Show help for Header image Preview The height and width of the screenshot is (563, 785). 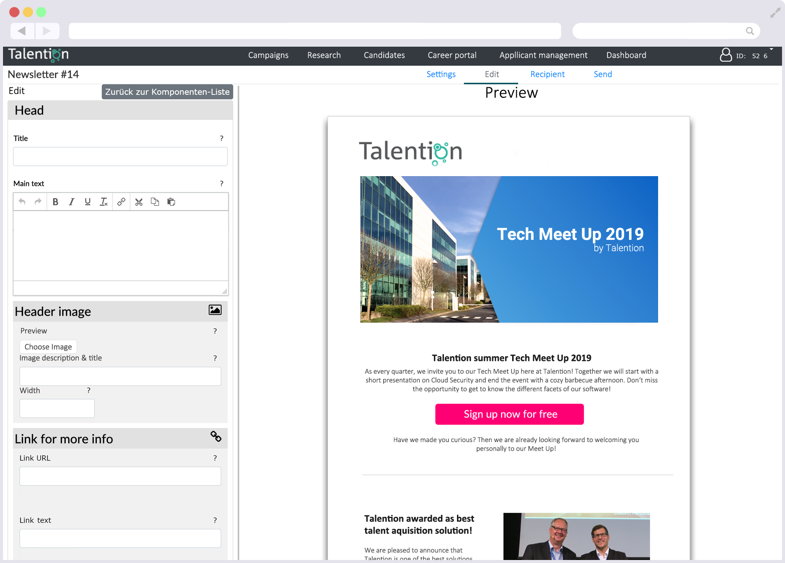(215, 331)
